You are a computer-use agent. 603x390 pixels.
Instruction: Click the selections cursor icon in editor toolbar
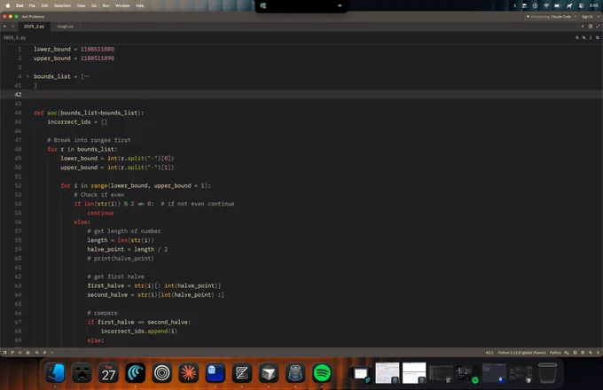point(591,37)
